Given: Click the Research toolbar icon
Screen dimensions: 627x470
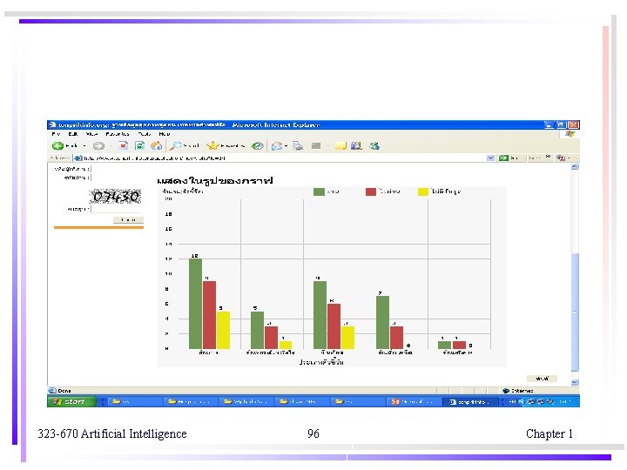Looking at the screenshot, I should tap(356, 146).
